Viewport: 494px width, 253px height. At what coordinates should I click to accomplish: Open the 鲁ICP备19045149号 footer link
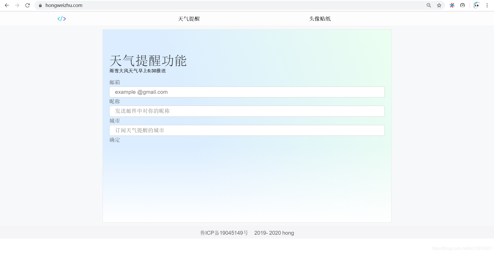coord(224,233)
